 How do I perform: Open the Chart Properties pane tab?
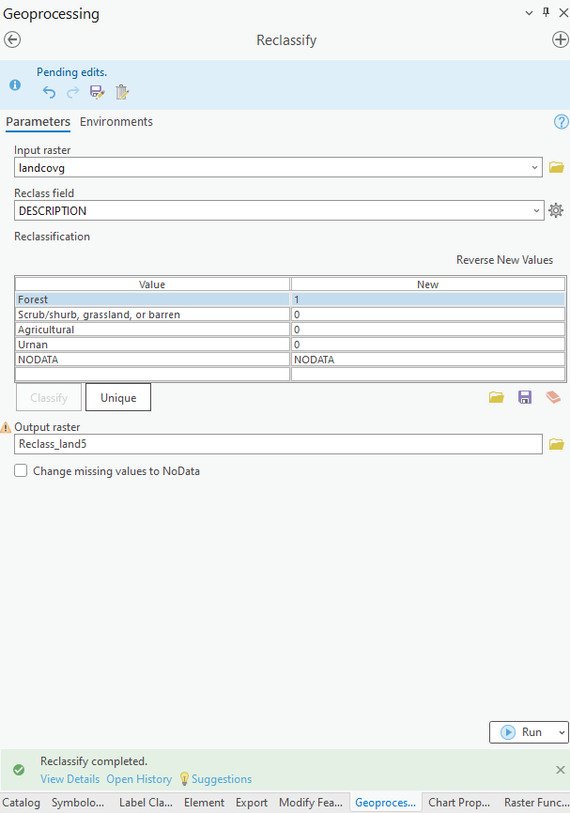pyautogui.click(x=459, y=803)
